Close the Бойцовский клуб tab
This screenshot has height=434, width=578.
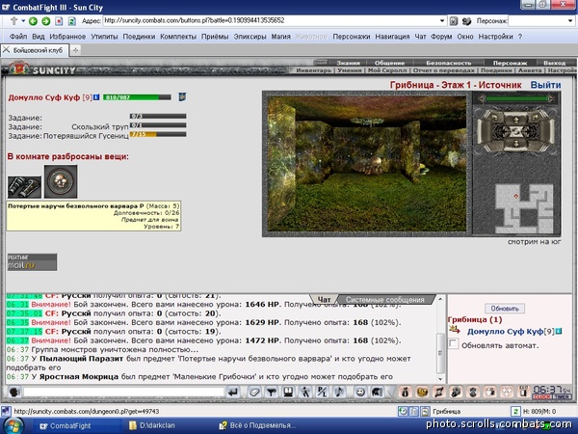7,50
